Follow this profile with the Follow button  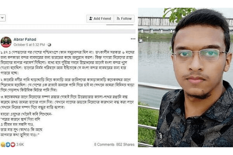(x=124, y=19)
